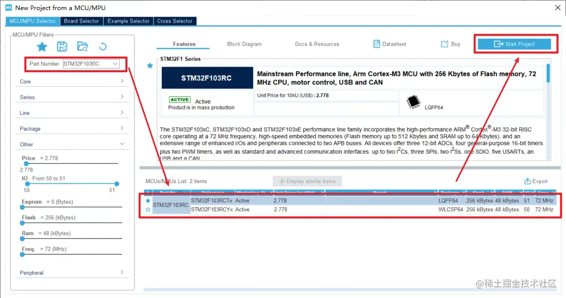Open Docs & Resources tab
The height and width of the screenshot is (298, 566).
click(317, 44)
